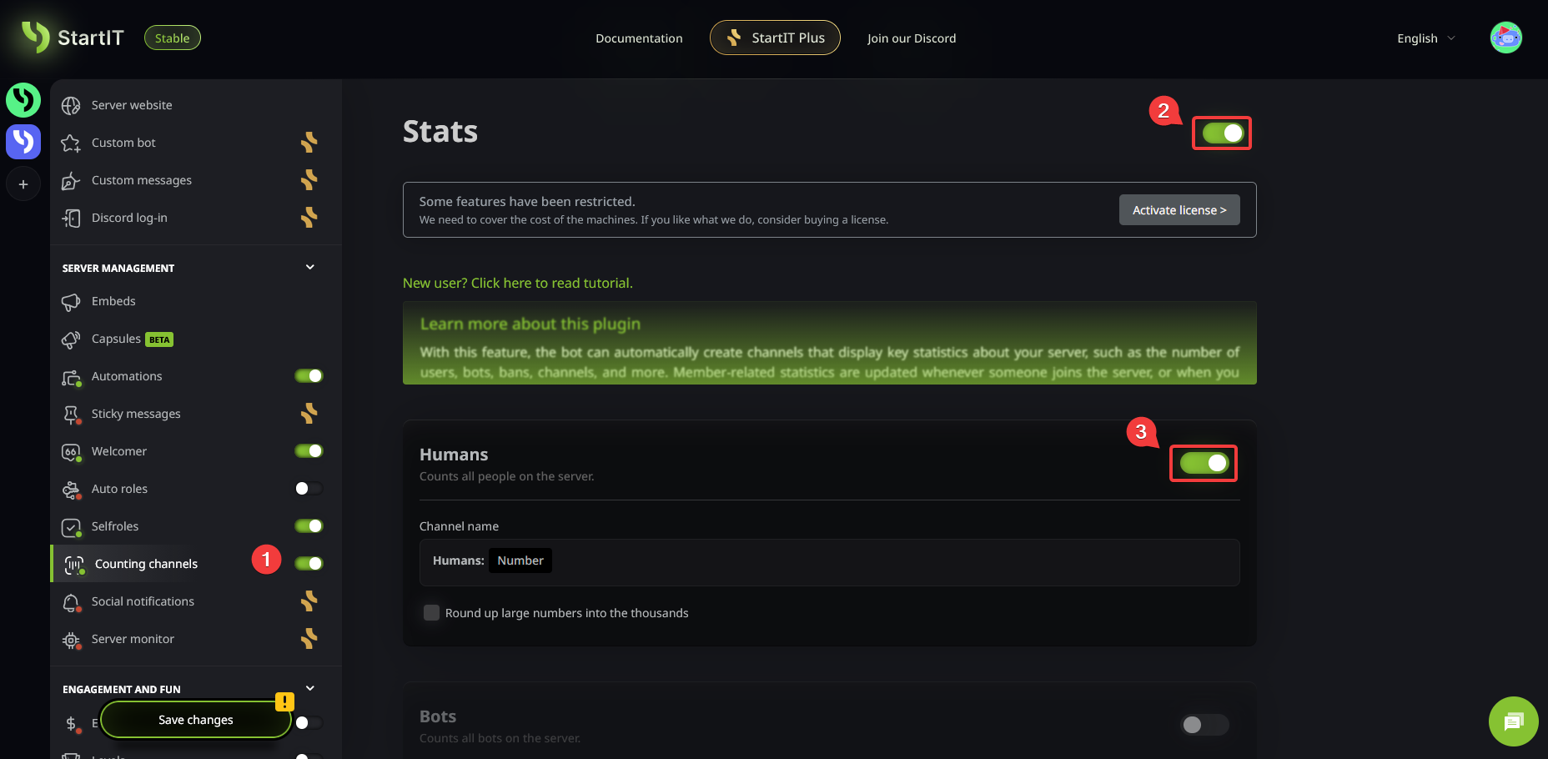Enable the Auto roles toggle

point(308,489)
